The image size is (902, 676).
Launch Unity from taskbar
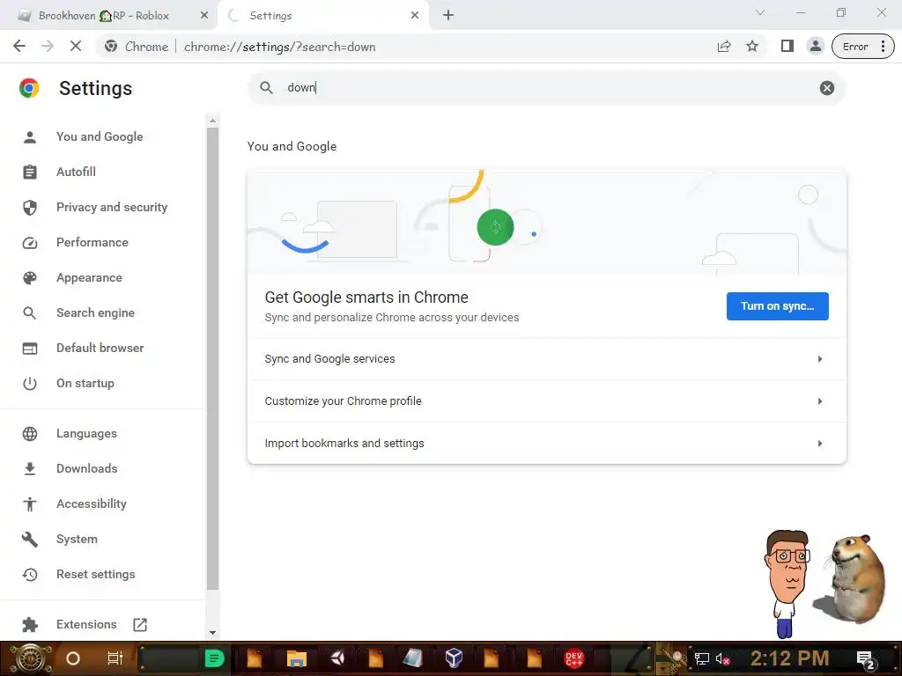[337, 658]
